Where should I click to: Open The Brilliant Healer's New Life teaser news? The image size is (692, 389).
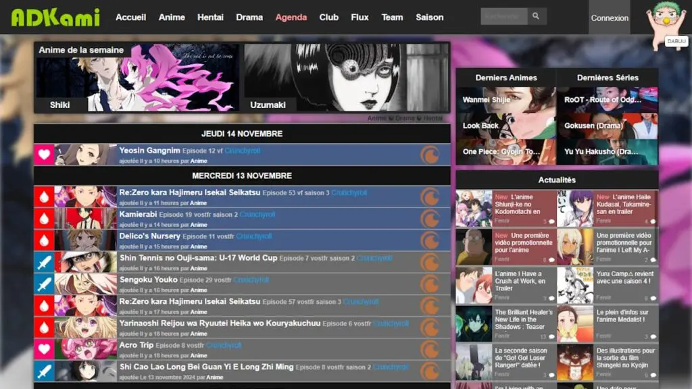(505, 323)
